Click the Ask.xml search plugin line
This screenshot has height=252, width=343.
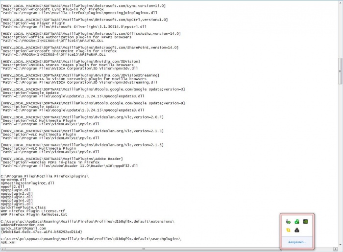8,242
